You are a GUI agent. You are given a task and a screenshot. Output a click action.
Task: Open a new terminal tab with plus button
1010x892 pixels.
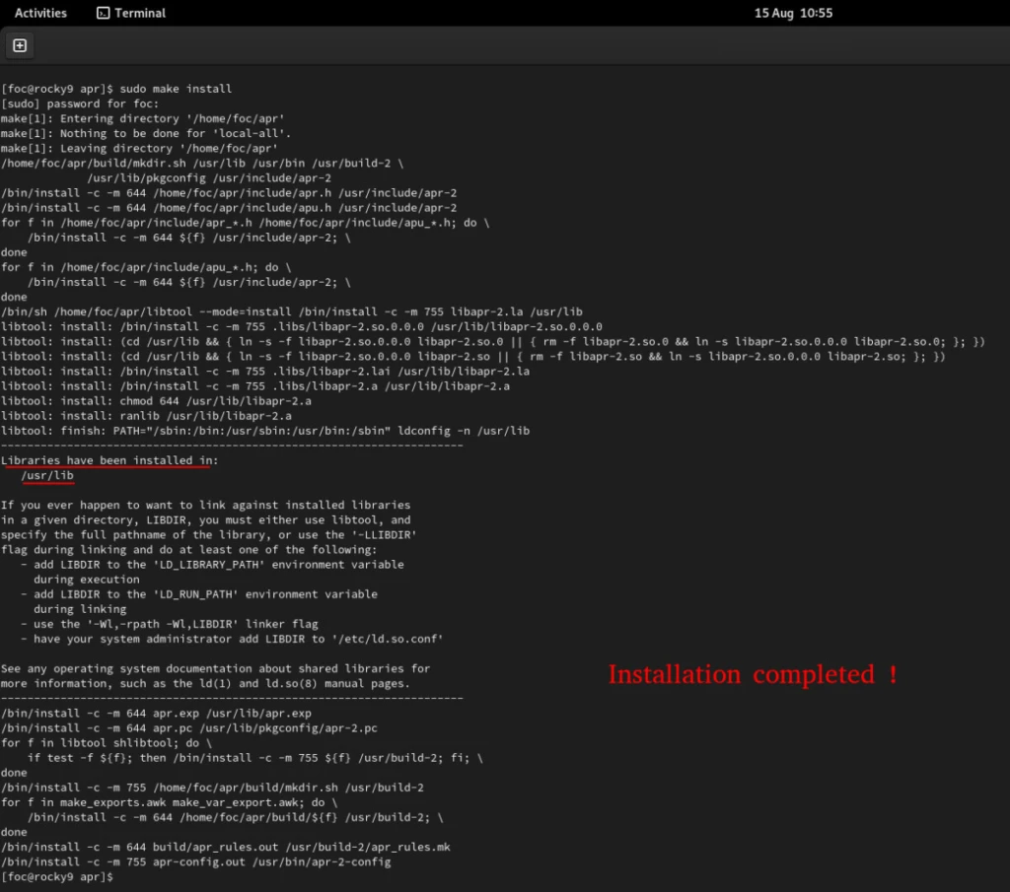pyautogui.click(x=20, y=45)
